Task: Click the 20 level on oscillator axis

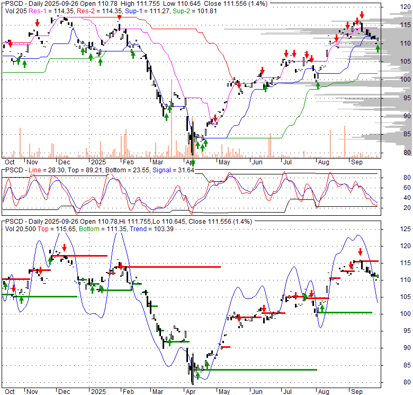Action: (407, 208)
